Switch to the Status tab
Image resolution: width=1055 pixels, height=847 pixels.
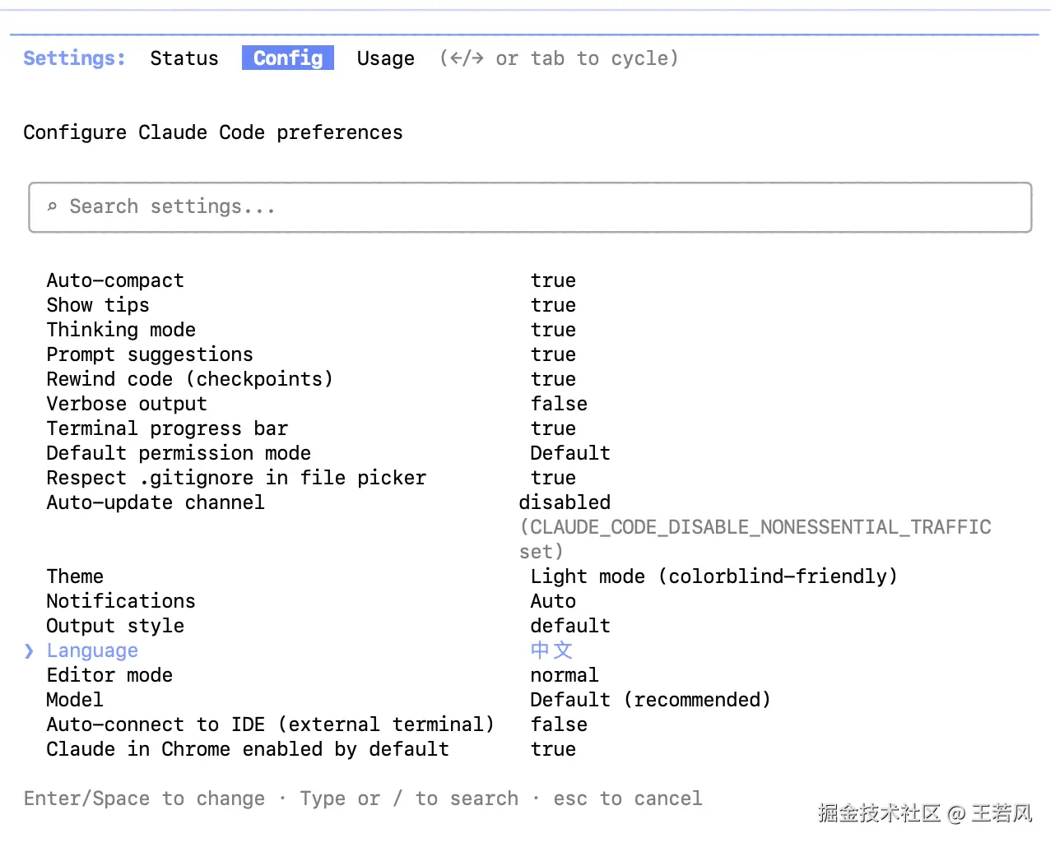tap(184, 58)
